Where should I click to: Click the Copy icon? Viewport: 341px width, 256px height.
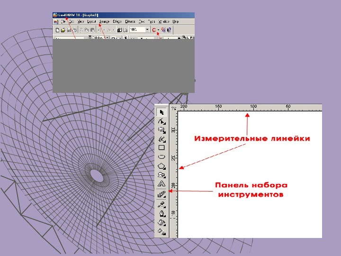pyautogui.click(x=87, y=30)
